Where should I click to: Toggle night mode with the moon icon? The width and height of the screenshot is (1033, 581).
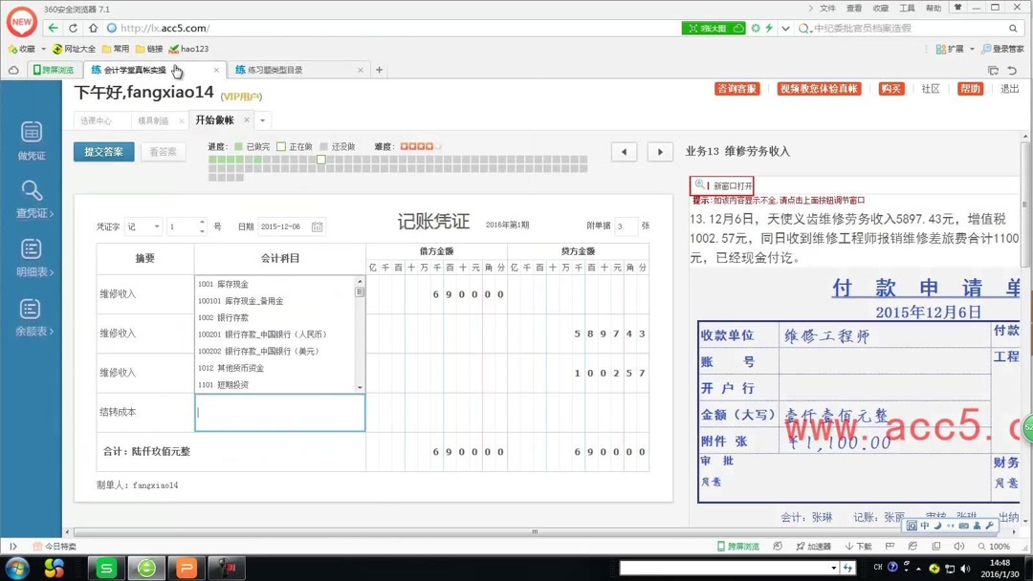click(x=936, y=526)
